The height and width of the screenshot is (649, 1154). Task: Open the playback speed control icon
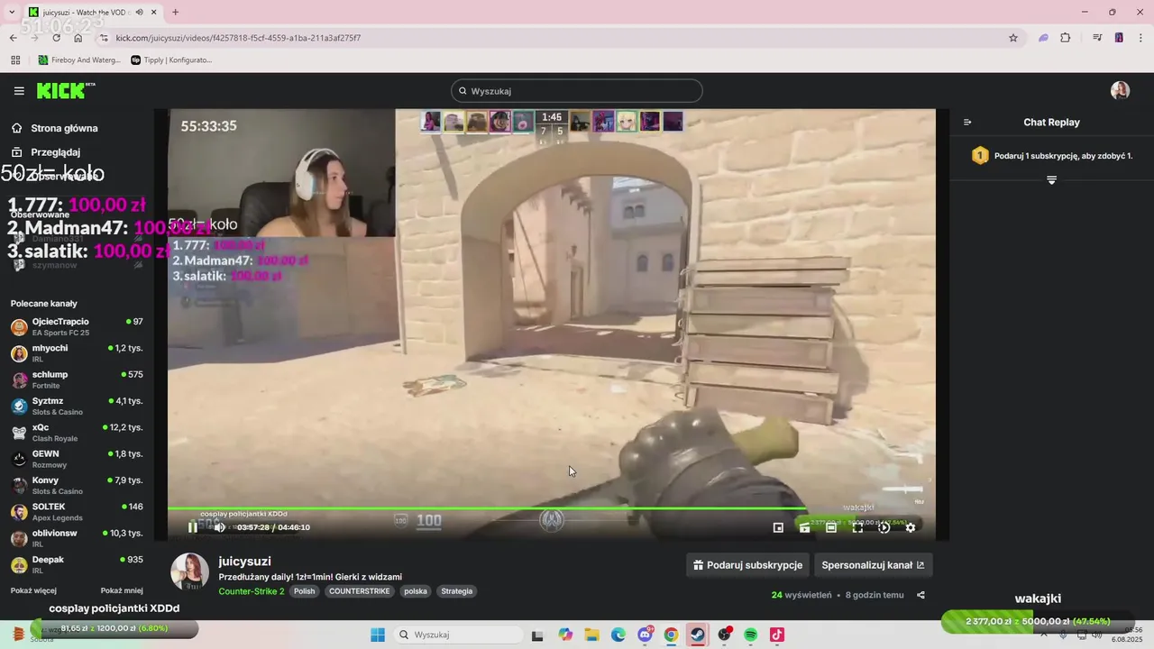click(884, 527)
